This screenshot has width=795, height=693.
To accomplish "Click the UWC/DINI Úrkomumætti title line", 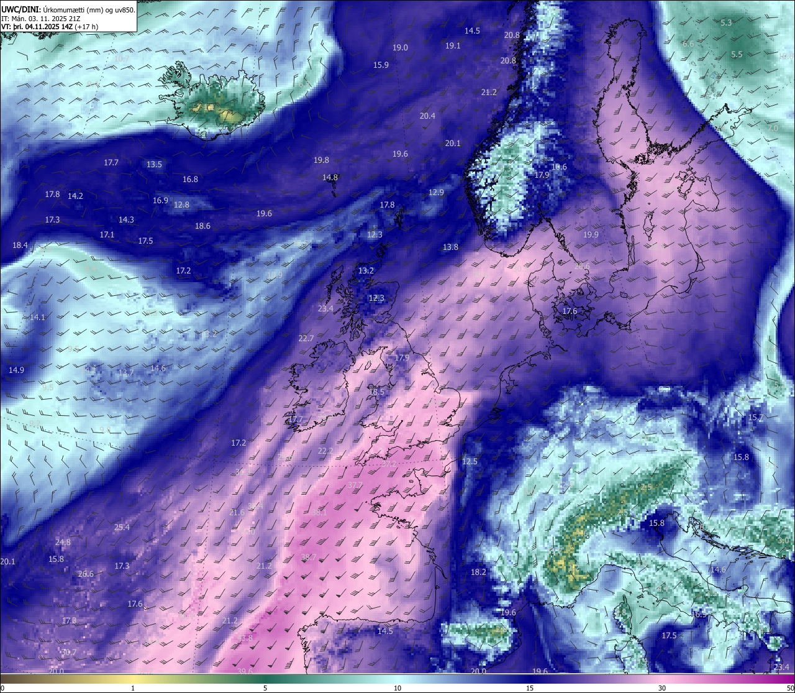I will [68, 9].
